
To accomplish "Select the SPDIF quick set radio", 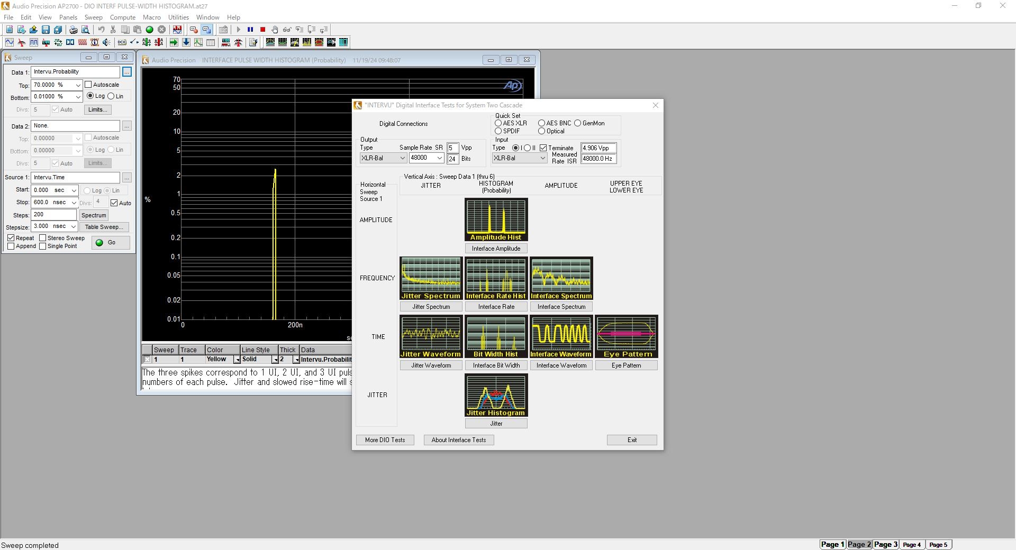I will tap(498, 131).
